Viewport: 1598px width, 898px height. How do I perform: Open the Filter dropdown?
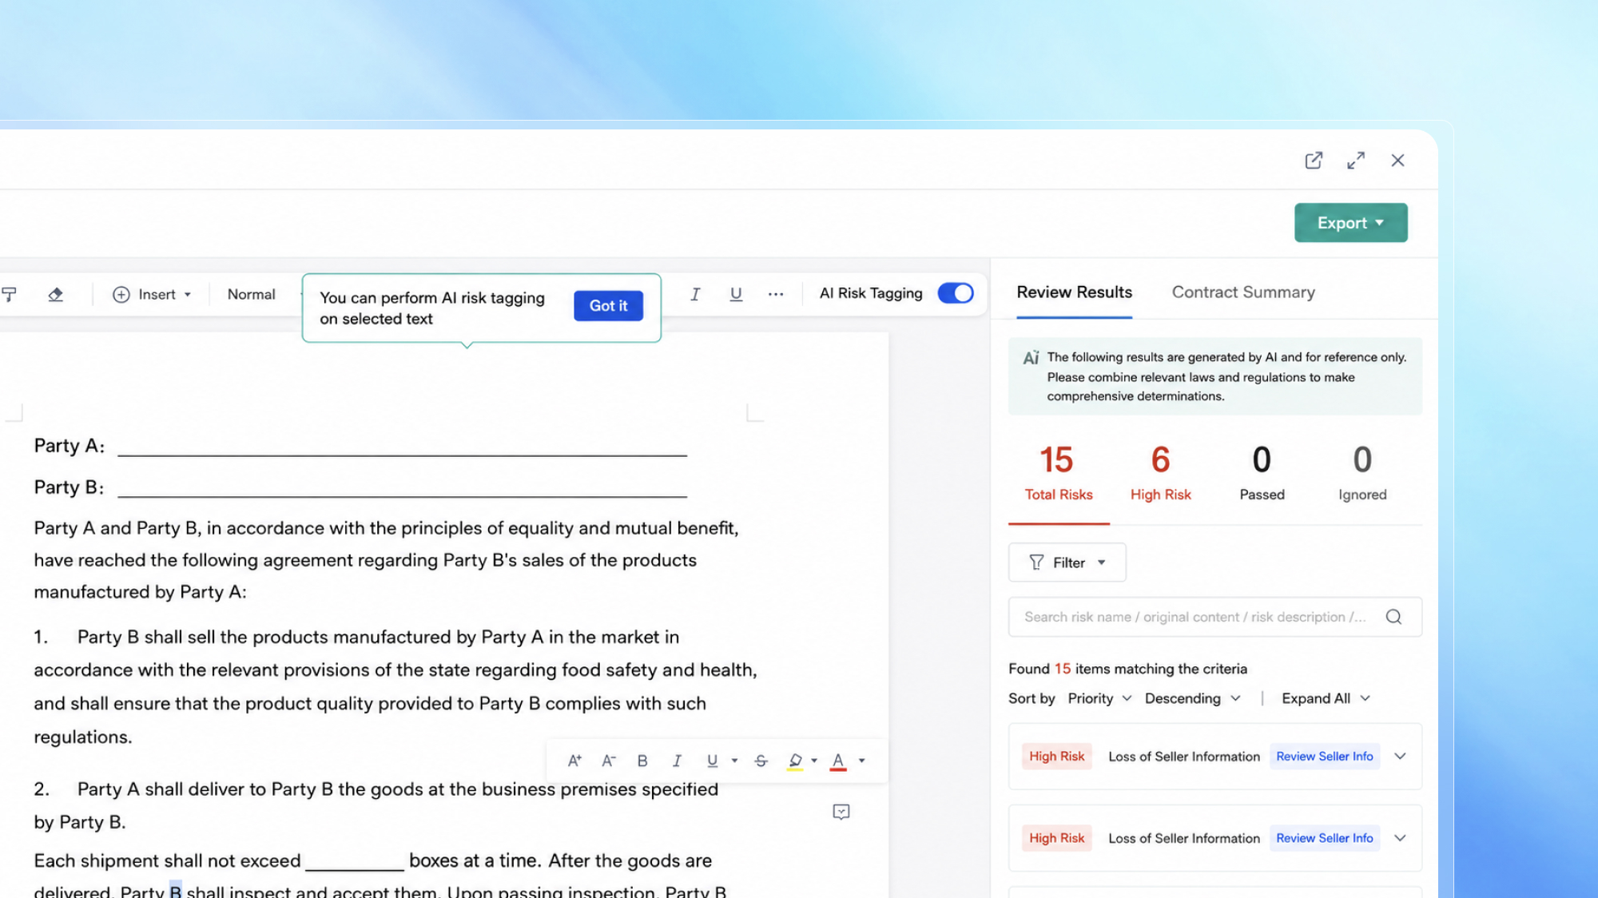1067,562
